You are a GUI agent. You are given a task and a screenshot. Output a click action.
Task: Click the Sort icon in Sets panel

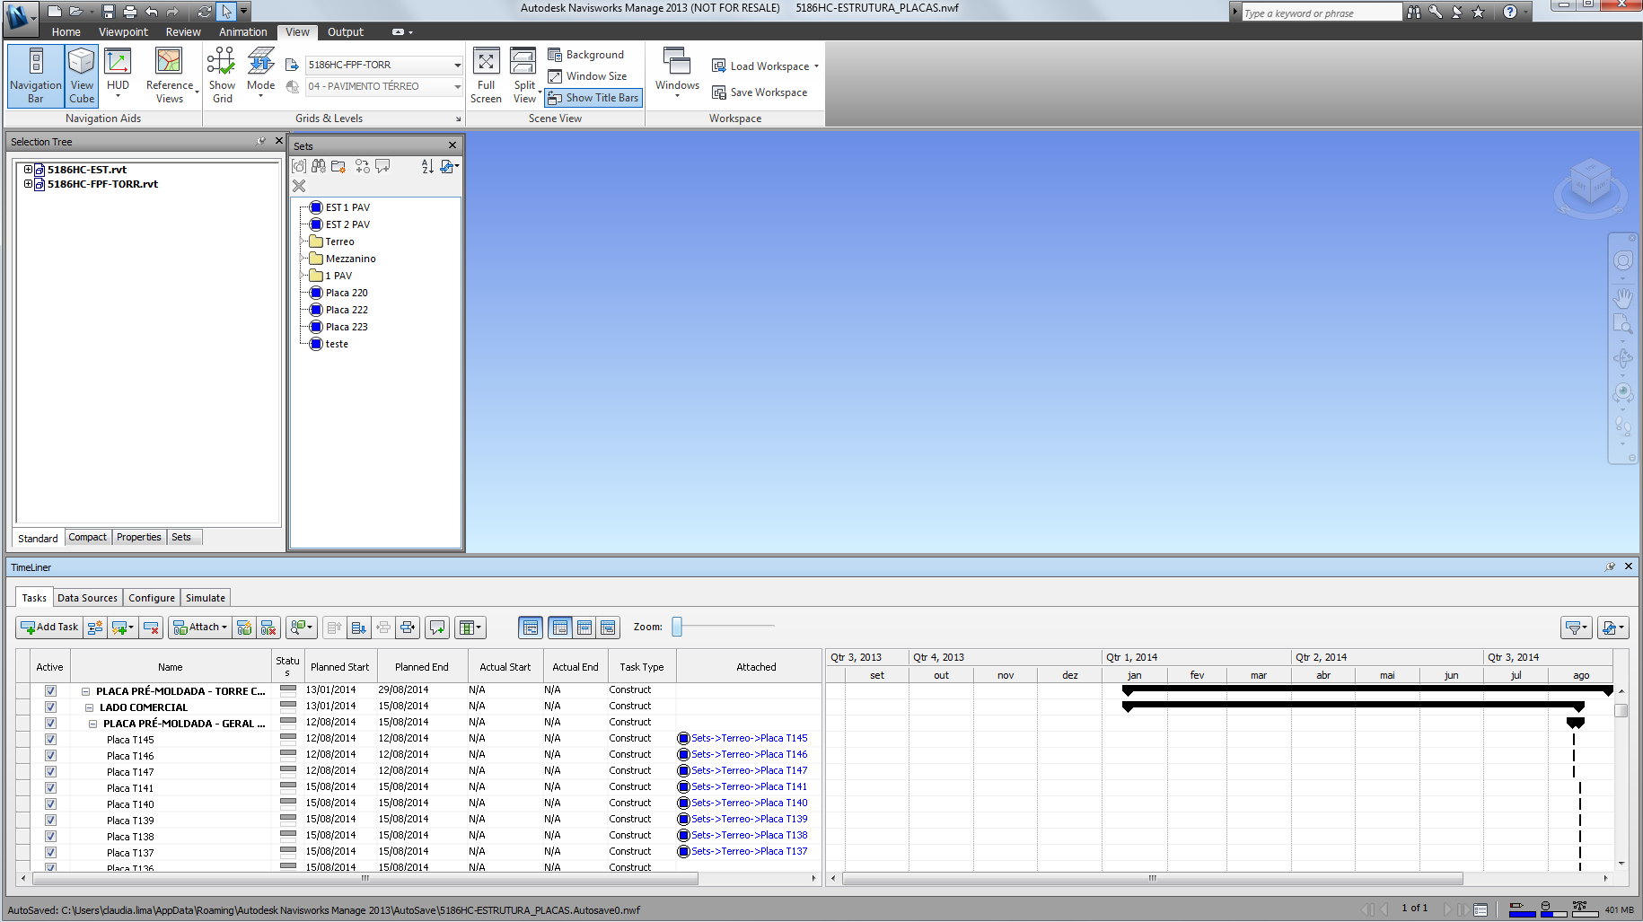(427, 166)
